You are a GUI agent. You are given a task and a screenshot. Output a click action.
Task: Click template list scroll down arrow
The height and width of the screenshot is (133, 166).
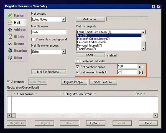[x=144, y=48]
